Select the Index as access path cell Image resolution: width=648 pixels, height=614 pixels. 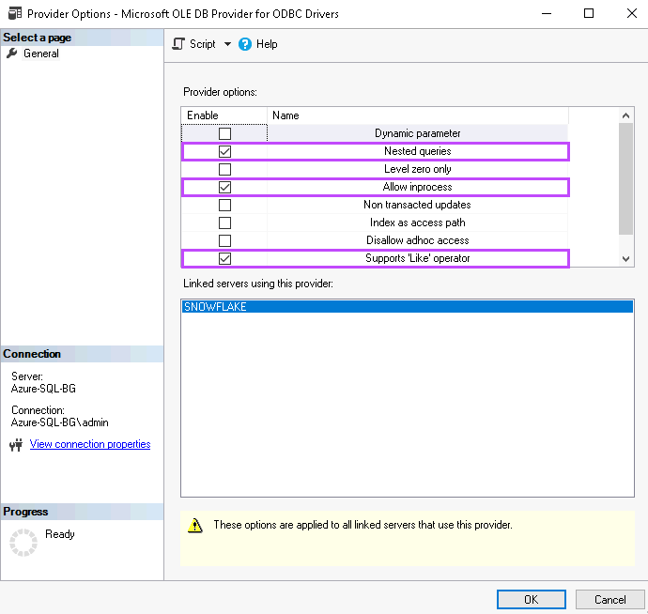[418, 223]
